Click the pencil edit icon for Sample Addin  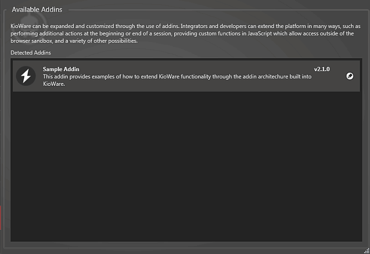click(350, 76)
